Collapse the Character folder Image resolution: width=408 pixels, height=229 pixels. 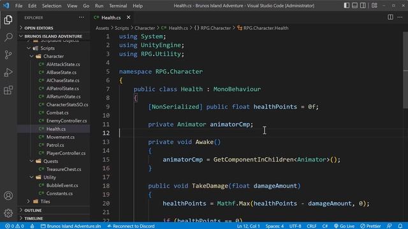(54, 56)
